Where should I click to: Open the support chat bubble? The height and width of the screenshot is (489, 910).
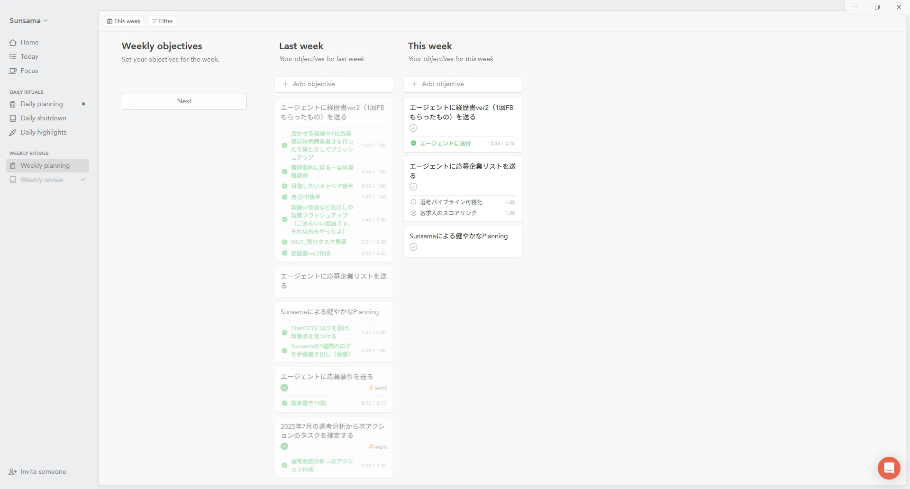click(x=889, y=468)
